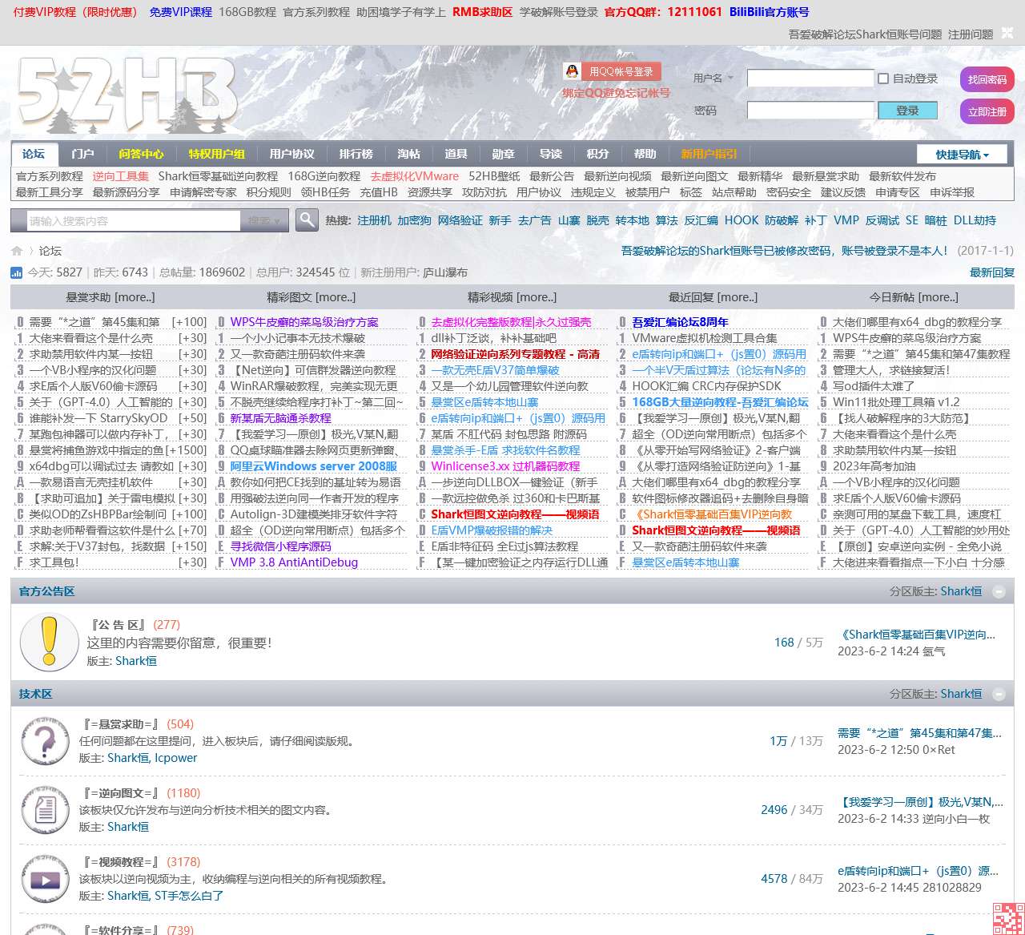
Task: Click the 登录 button
Action: [907, 111]
